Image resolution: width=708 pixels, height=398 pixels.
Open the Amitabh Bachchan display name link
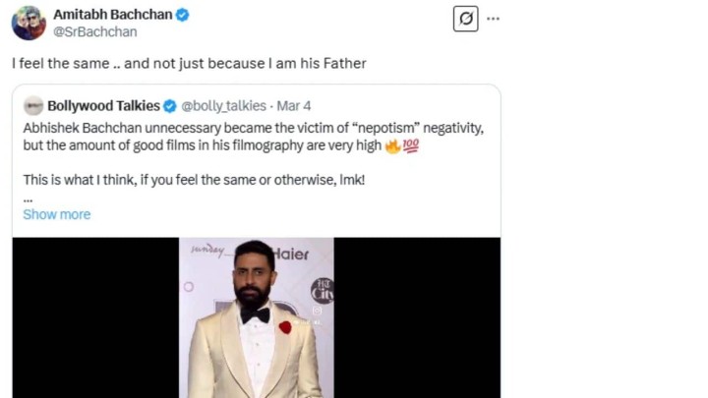tap(112, 15)
